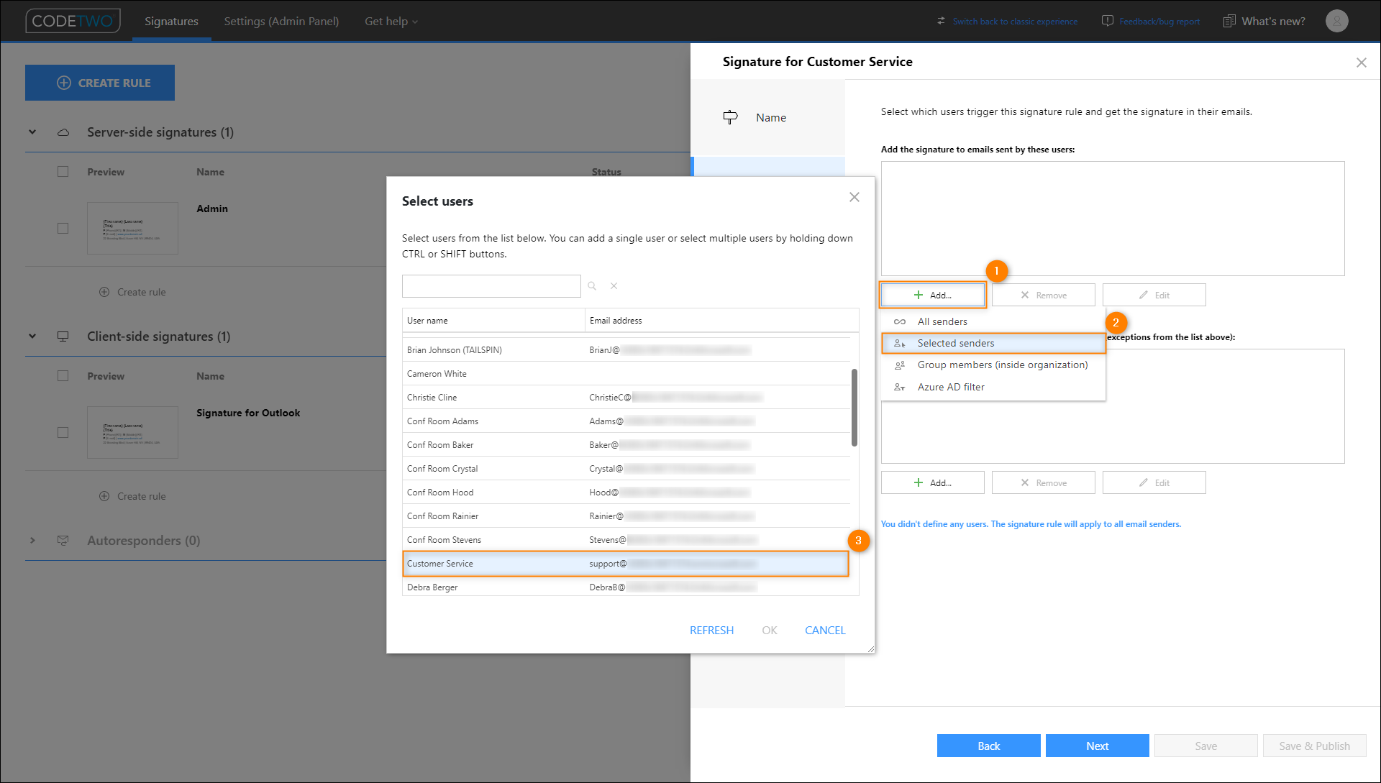This screenshot has height=783, width=1381.
Task: Choose Selected senders from the menu
Action: 993,344
